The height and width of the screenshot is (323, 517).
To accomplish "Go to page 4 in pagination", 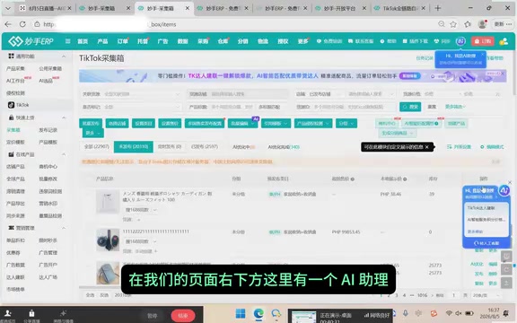I will click(x=404, y=295).
